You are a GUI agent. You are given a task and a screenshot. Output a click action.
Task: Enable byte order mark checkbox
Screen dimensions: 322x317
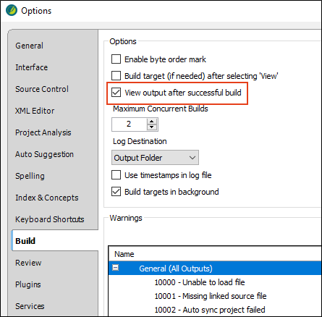click(116, 59)
